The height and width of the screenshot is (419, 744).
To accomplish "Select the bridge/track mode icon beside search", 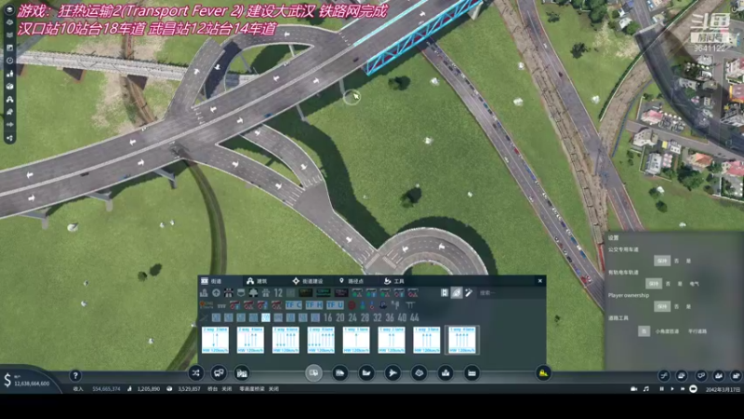I will (445, 293).
